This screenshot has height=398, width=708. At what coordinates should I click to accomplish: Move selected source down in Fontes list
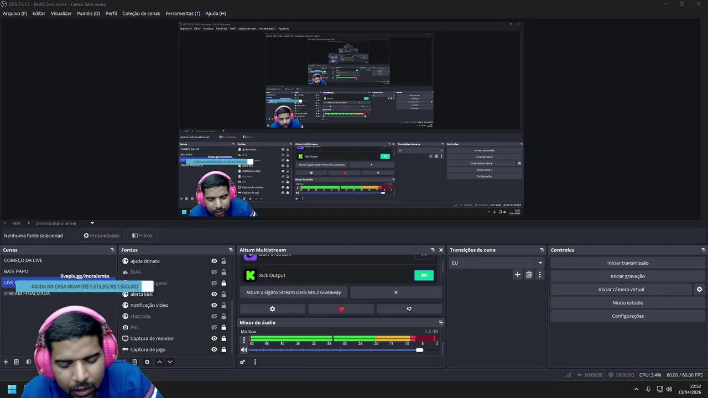[170, 362]
